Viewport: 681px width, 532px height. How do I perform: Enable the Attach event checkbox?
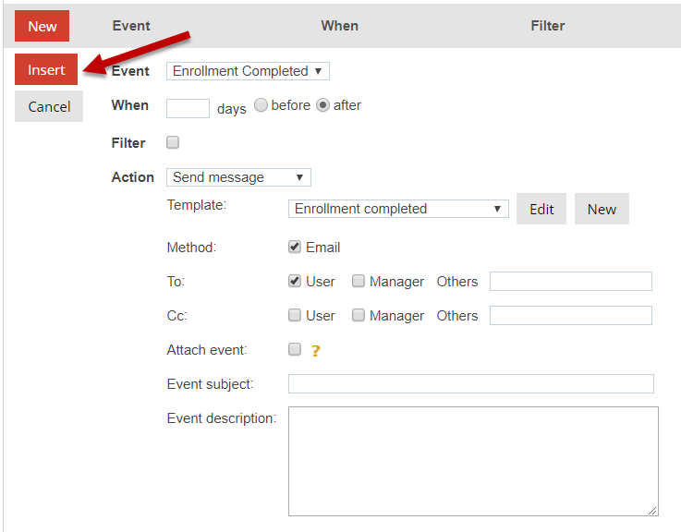(x=295, y=349)
